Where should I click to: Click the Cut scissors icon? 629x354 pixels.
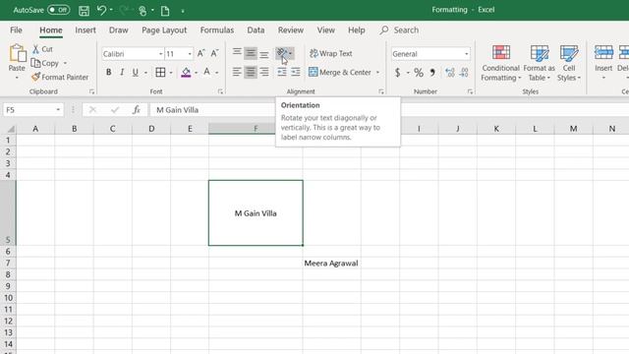coord(35,49)
